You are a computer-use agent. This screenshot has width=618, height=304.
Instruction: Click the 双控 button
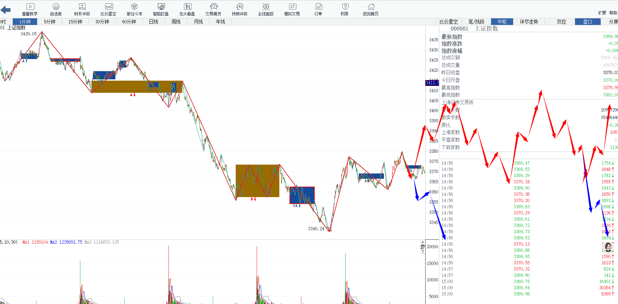[561, 22]
